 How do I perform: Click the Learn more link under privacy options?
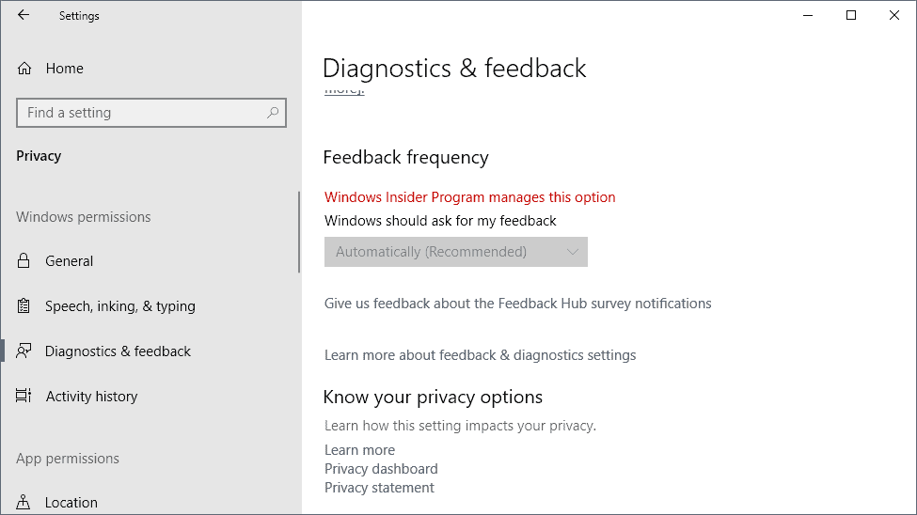(x=359, y=450)
